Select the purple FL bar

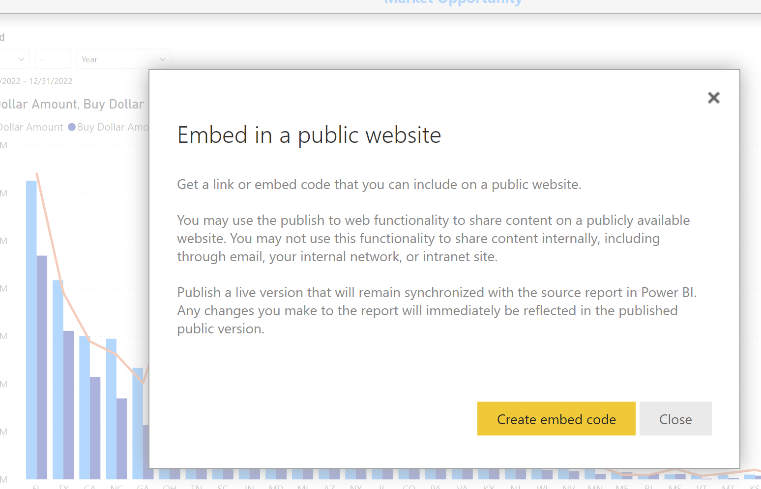[42, 367]
